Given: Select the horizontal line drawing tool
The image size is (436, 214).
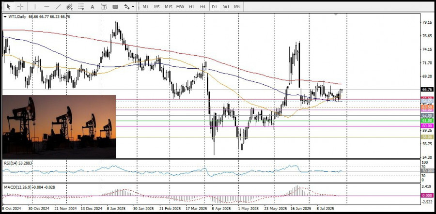Looking at the screenshot, I should (47, 7).
